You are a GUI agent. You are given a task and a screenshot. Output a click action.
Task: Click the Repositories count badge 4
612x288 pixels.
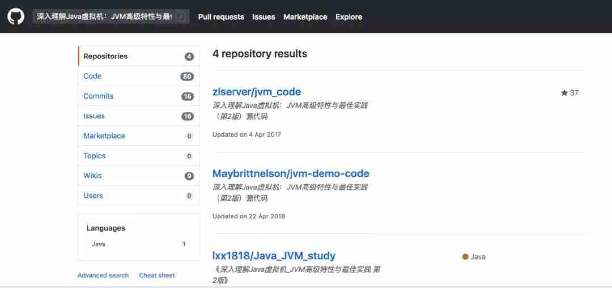pyautogui.click(x=189, y=57)
